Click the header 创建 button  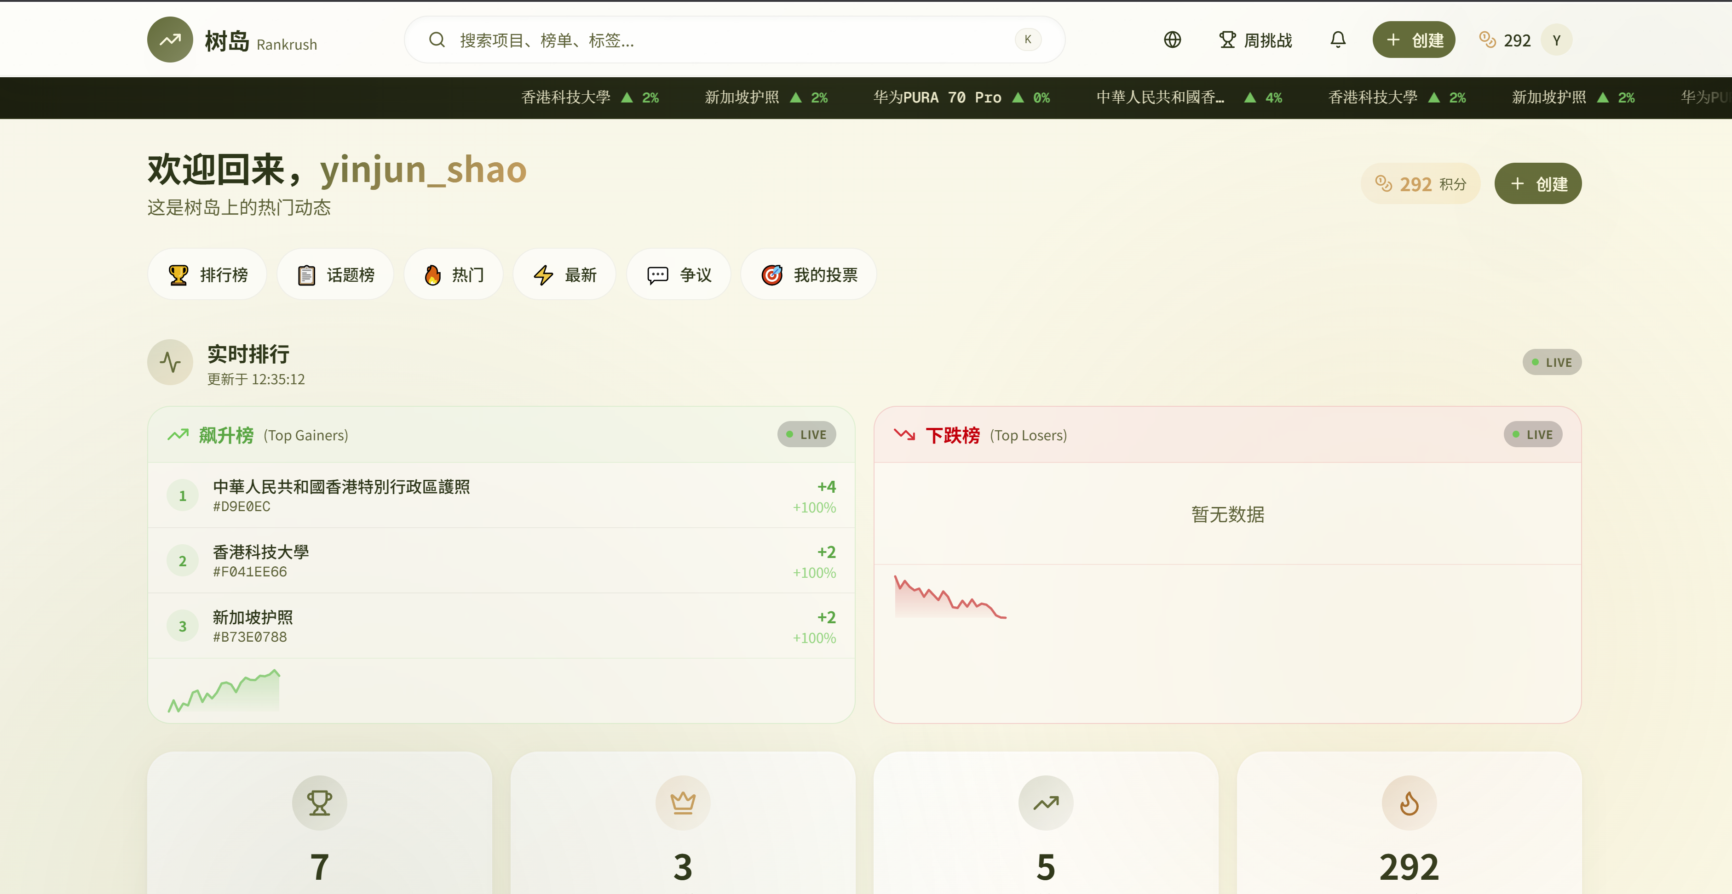coord(1414,40)
